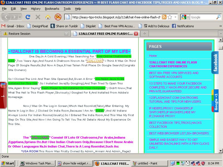This screenshot has width=223, height=167.
Task: Open the File menu
Action: (4, 9)
